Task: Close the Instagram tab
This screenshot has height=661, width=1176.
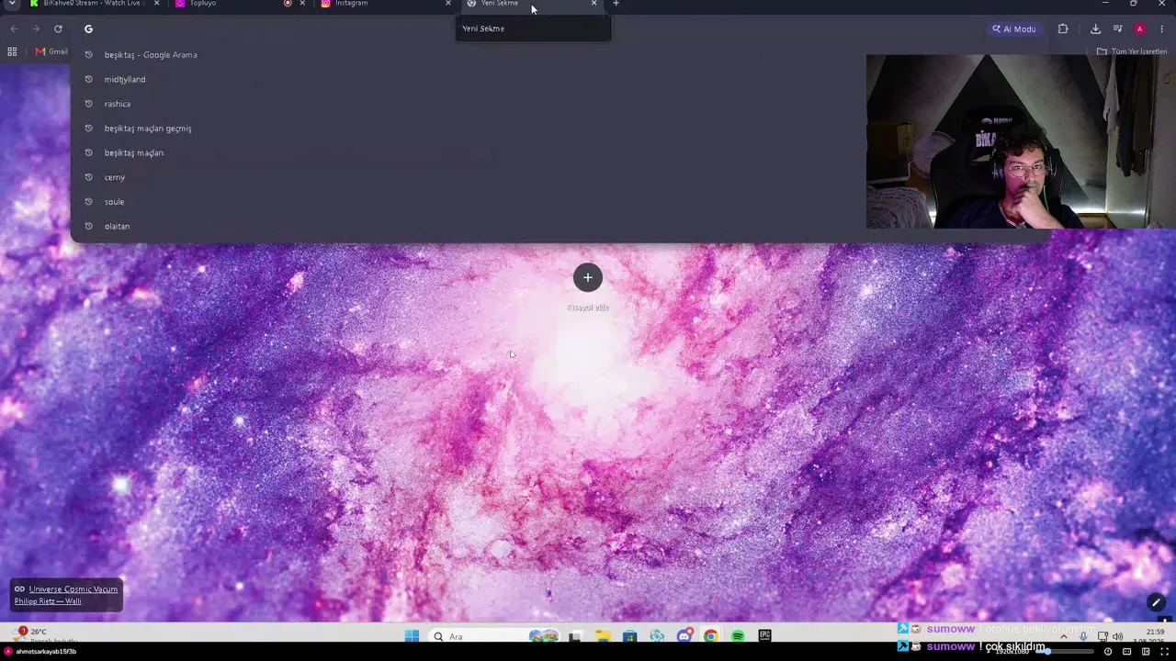Action: 448,4
